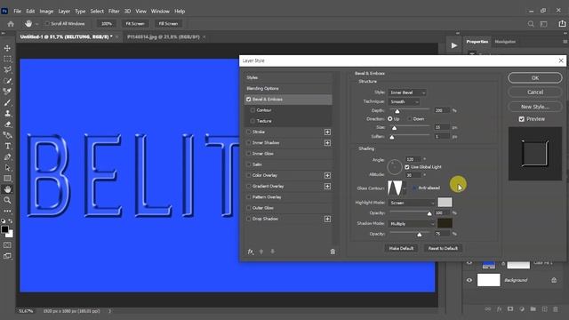Select the Clone Stamp tool

coord(7,113)
